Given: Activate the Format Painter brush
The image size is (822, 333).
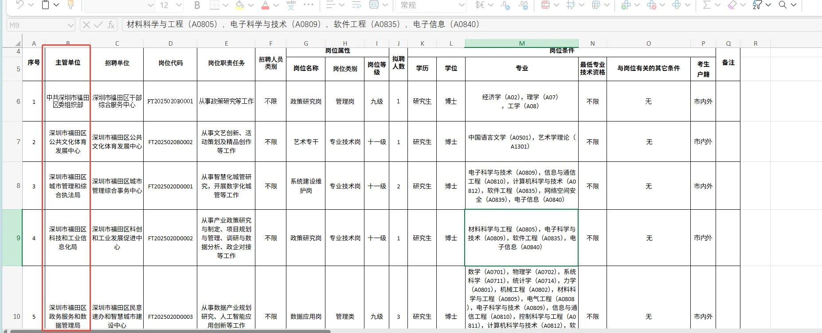Looking at the screenshot, I should (70, 5).
